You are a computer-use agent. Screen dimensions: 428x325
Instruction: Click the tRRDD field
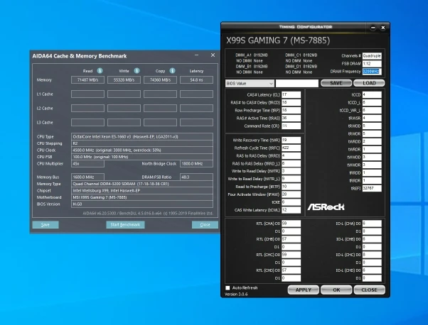[372, 172]
